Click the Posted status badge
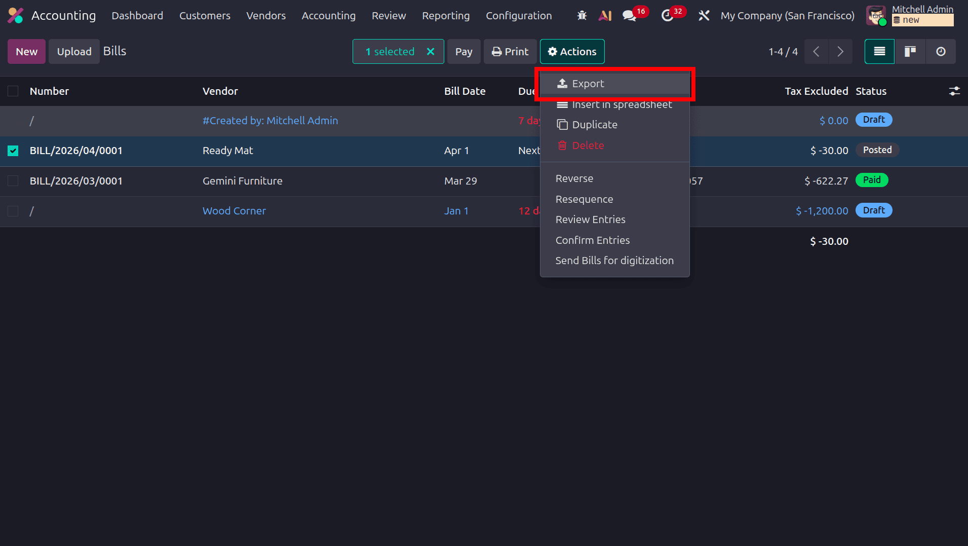The height and width of the screenshot is (546, 968). 877,150
